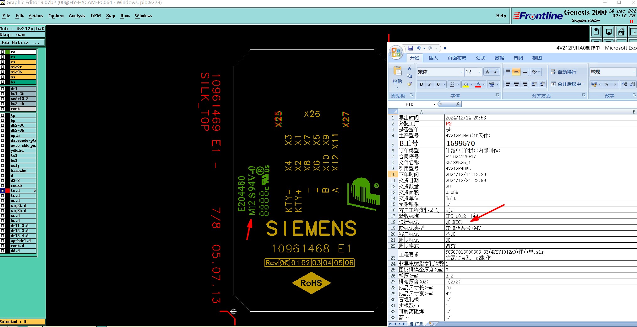The width and height of the screenshot is (637, 327).
Task: Click the redo icon in Excel
Action: [x=431, y=48]
